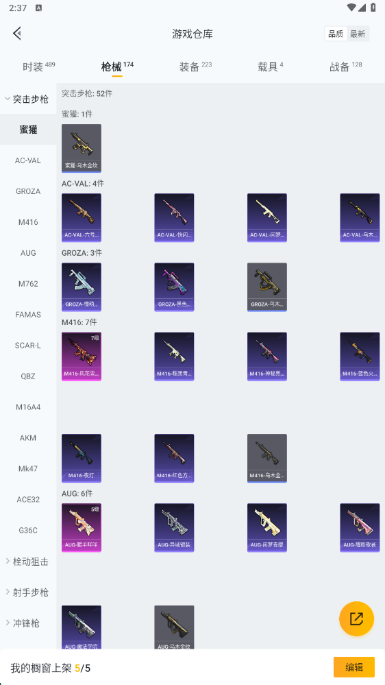Select the GROZA-乌木 gray skin
The image size is (385, 685).
266,287
